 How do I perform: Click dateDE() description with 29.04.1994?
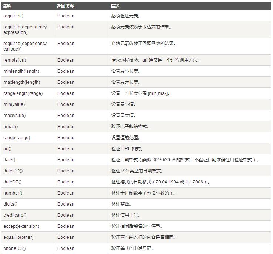pos(161,182)
